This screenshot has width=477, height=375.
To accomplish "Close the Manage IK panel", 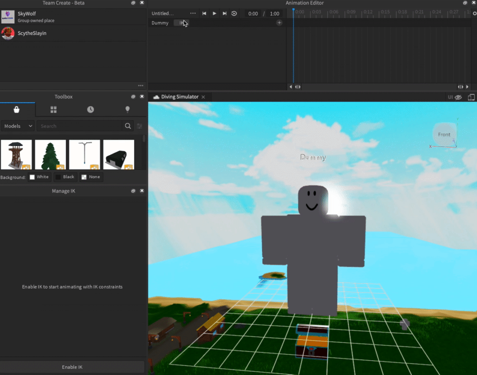I will 142,191.
